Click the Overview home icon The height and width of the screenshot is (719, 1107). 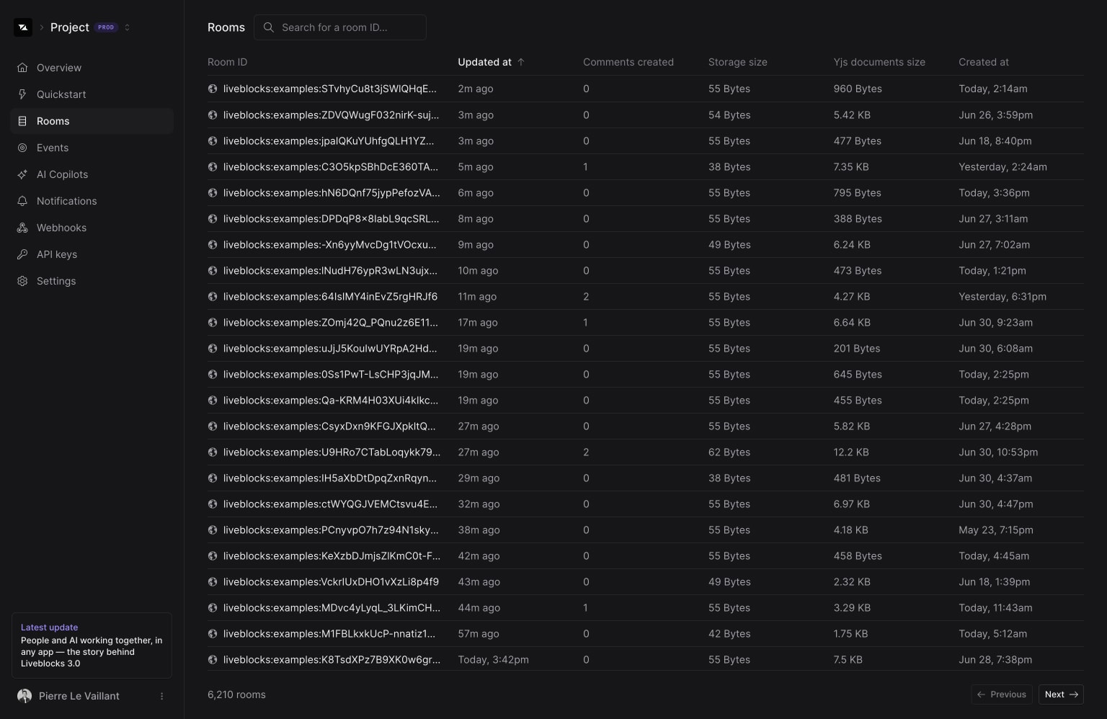22,68
